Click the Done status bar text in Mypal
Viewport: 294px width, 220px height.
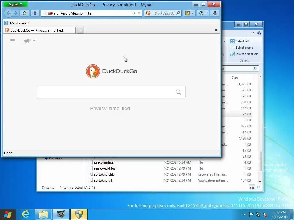[x=8, y=153]
